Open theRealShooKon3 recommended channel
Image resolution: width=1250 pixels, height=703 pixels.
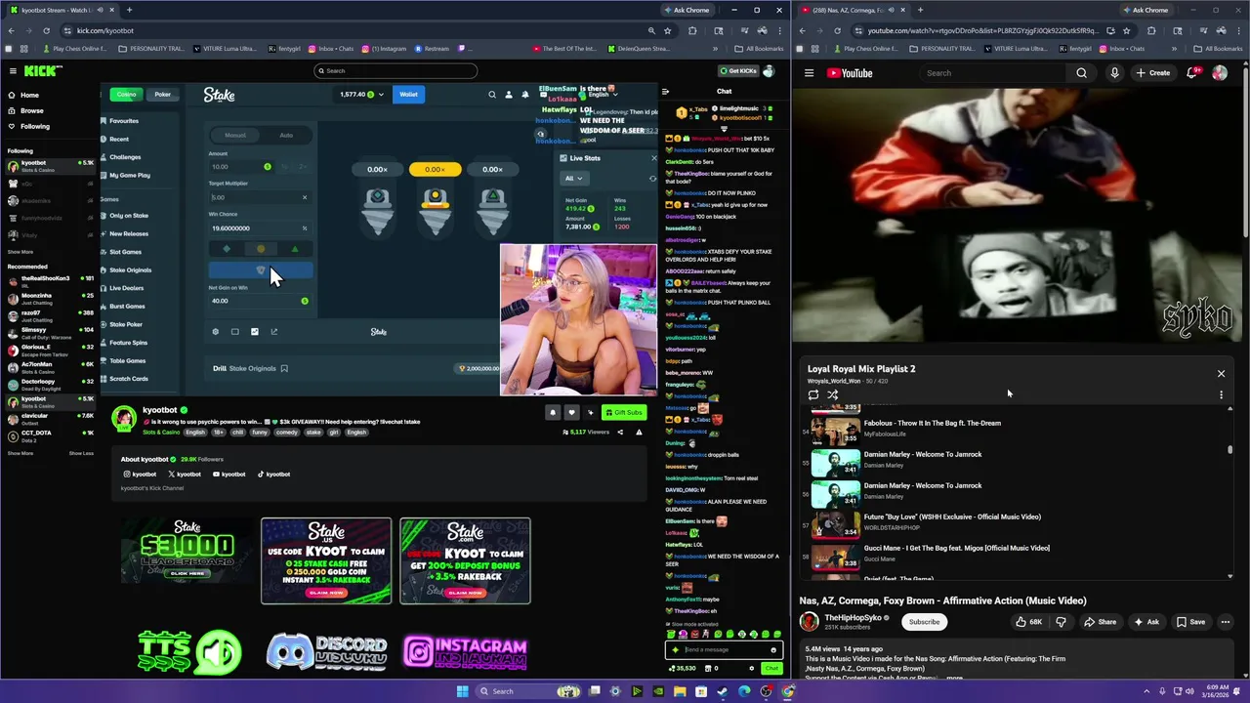click(x=49, y=280)
